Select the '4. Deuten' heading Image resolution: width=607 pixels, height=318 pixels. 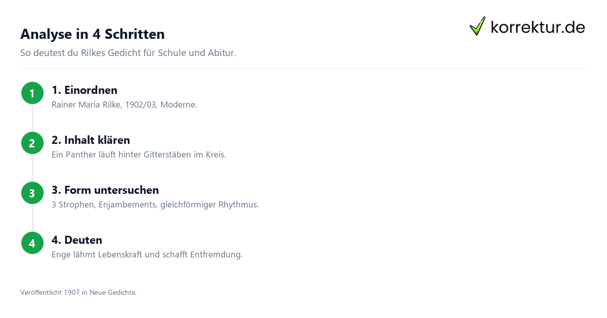pos(77,240)
